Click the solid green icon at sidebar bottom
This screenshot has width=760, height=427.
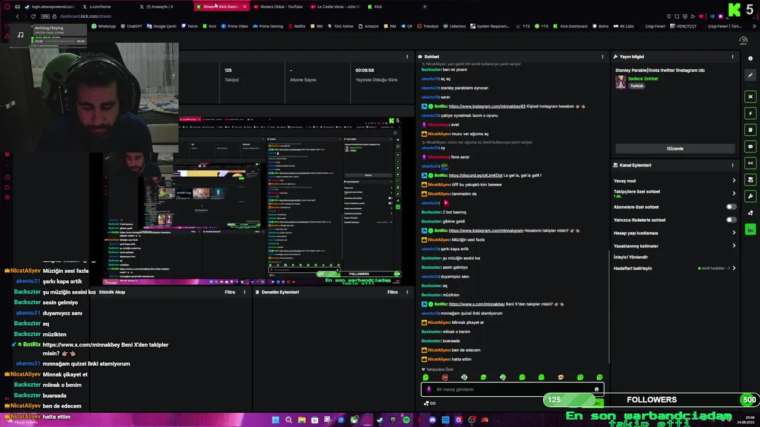pyautogui.click(x=750, y=229)
